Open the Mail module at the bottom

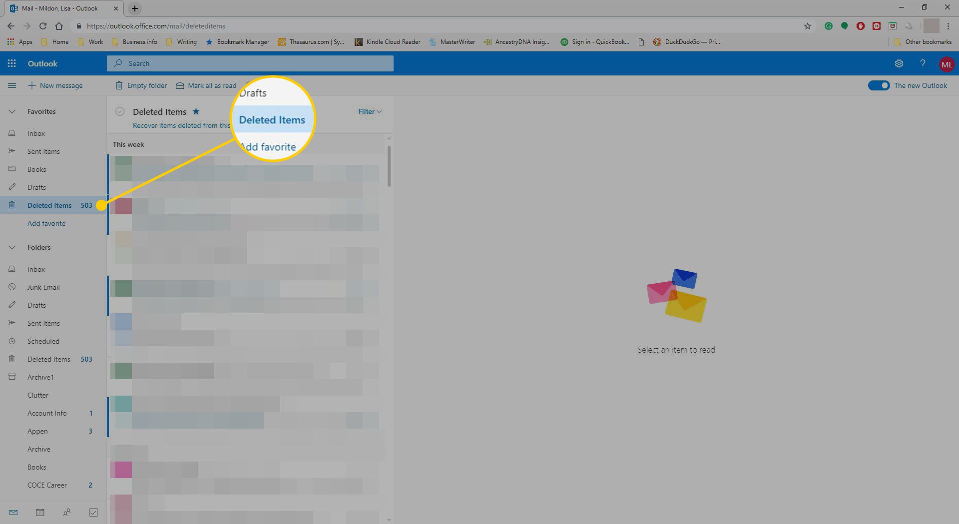point(13,513)
